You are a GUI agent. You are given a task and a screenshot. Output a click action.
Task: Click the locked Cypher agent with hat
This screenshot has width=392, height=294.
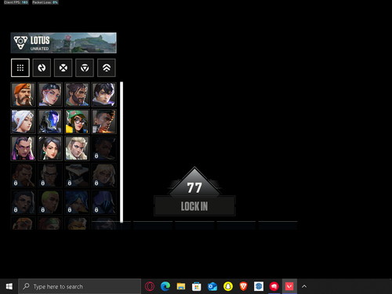(x=77, y=176)
